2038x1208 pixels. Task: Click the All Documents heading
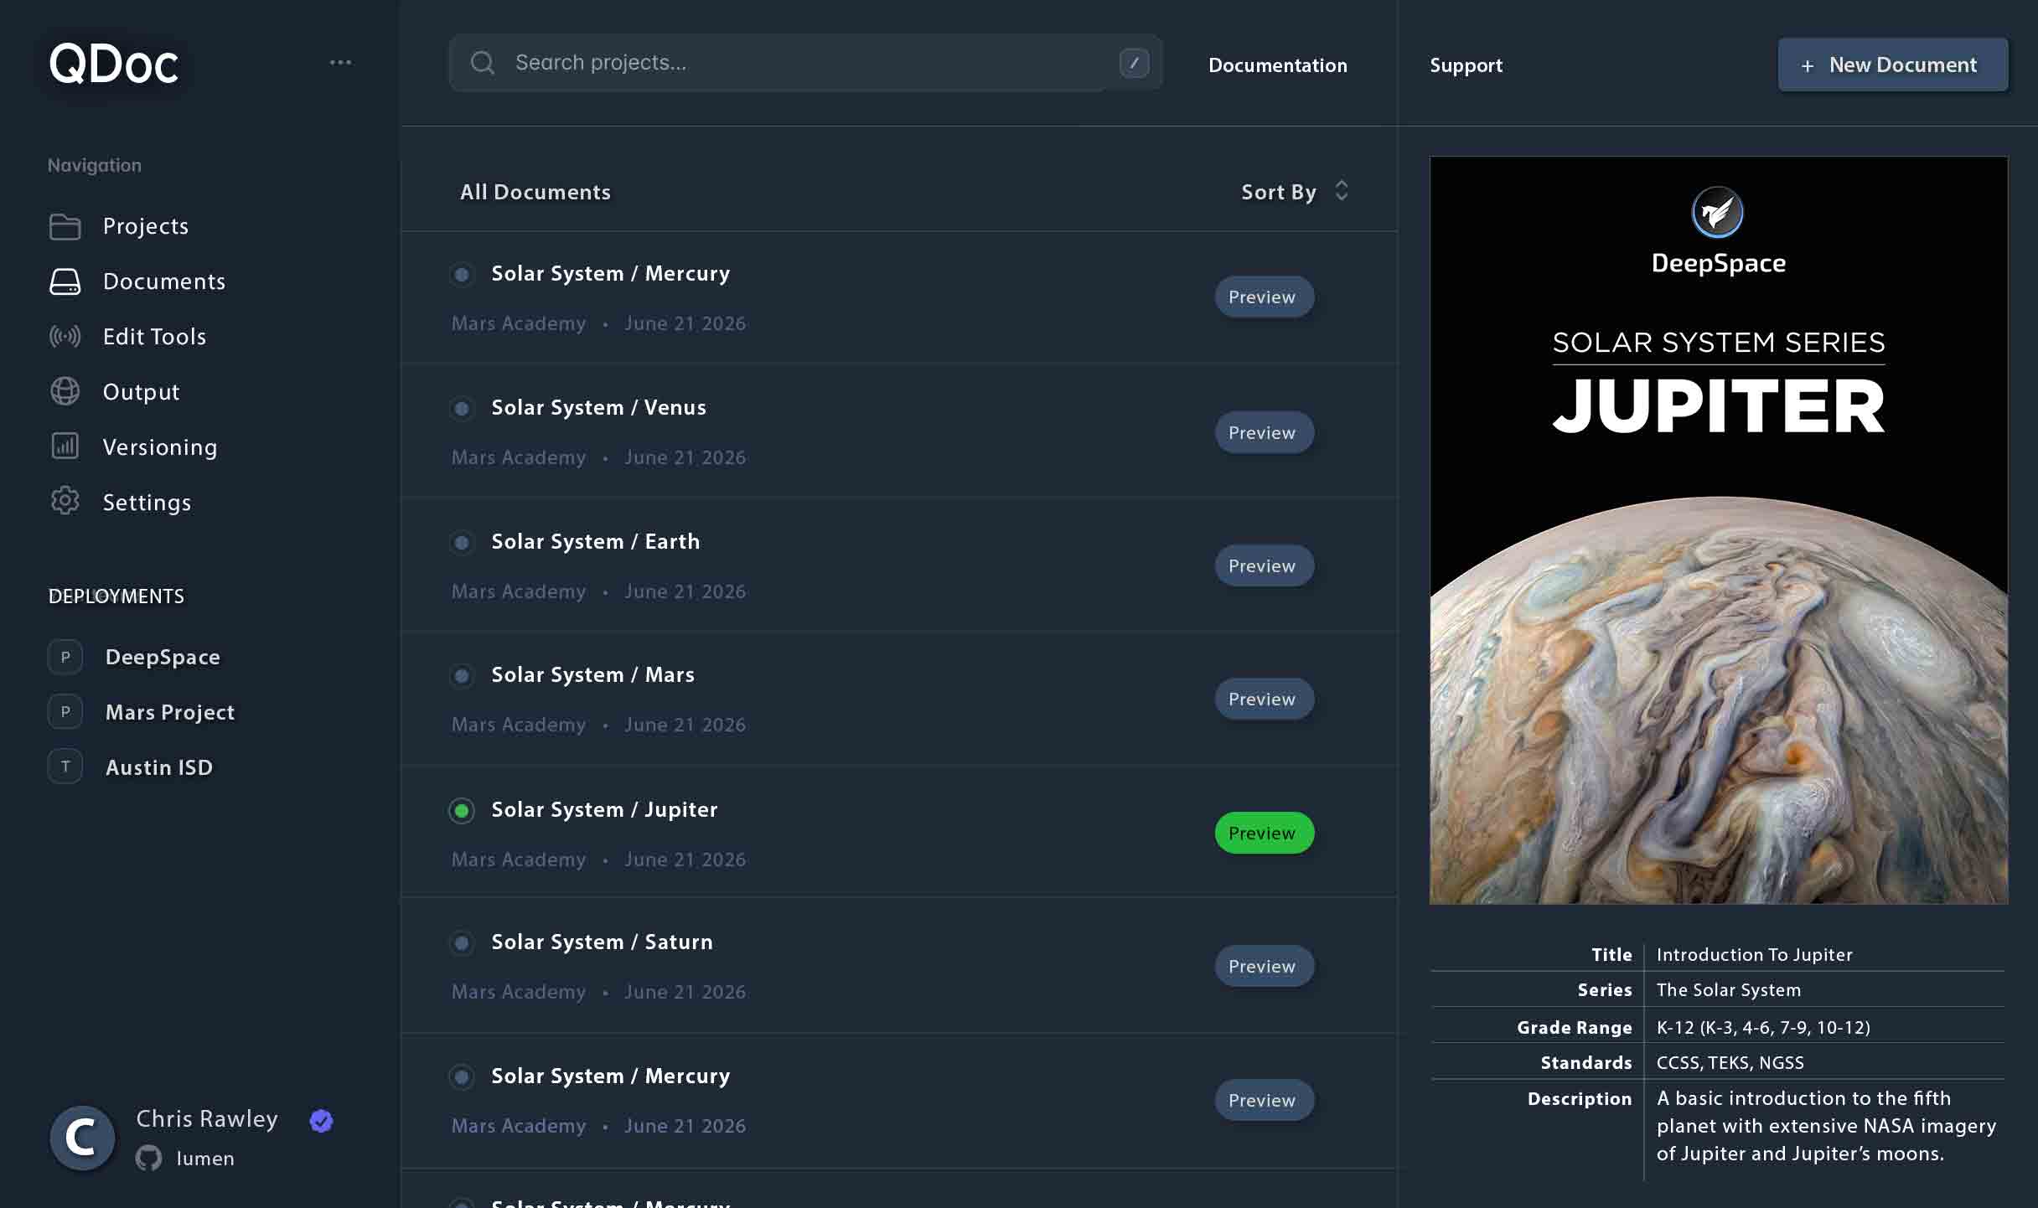(535, 192)
